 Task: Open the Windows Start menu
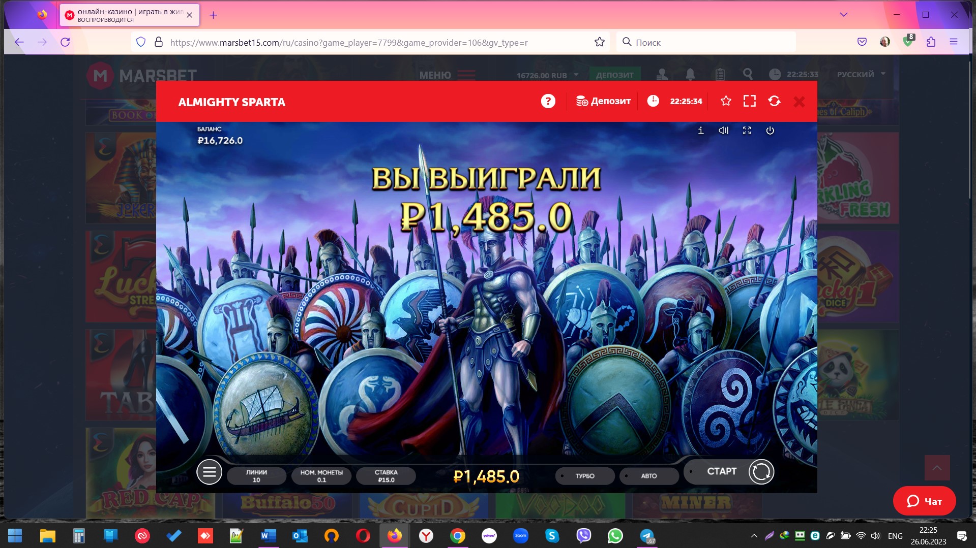pyautogui.click(x=15, y=535)
